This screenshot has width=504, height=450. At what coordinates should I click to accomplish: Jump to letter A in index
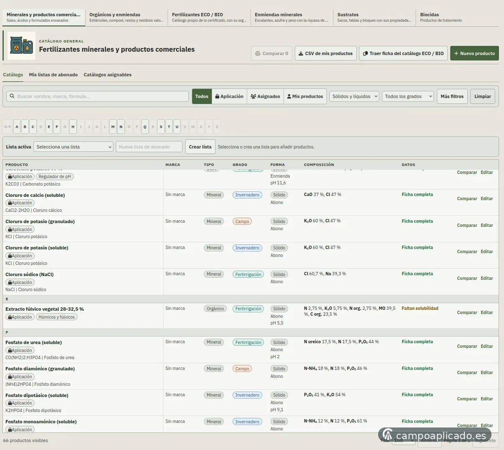(17, 127)
